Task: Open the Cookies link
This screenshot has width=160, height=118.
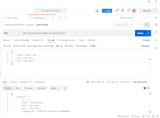Action: 147,40
